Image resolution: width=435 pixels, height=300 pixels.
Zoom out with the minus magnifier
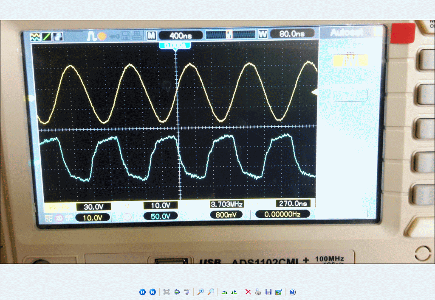pyautogui.click(x=210, y=292)
